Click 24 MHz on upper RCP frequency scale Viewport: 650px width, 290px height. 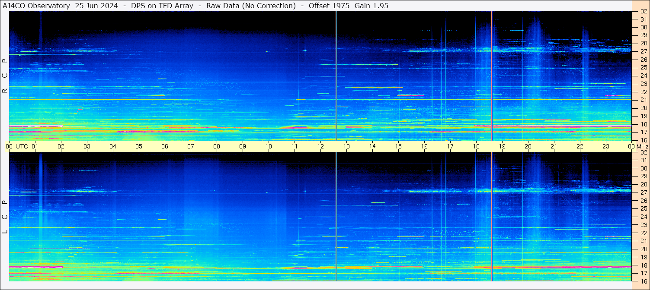(x=644, y=76)
